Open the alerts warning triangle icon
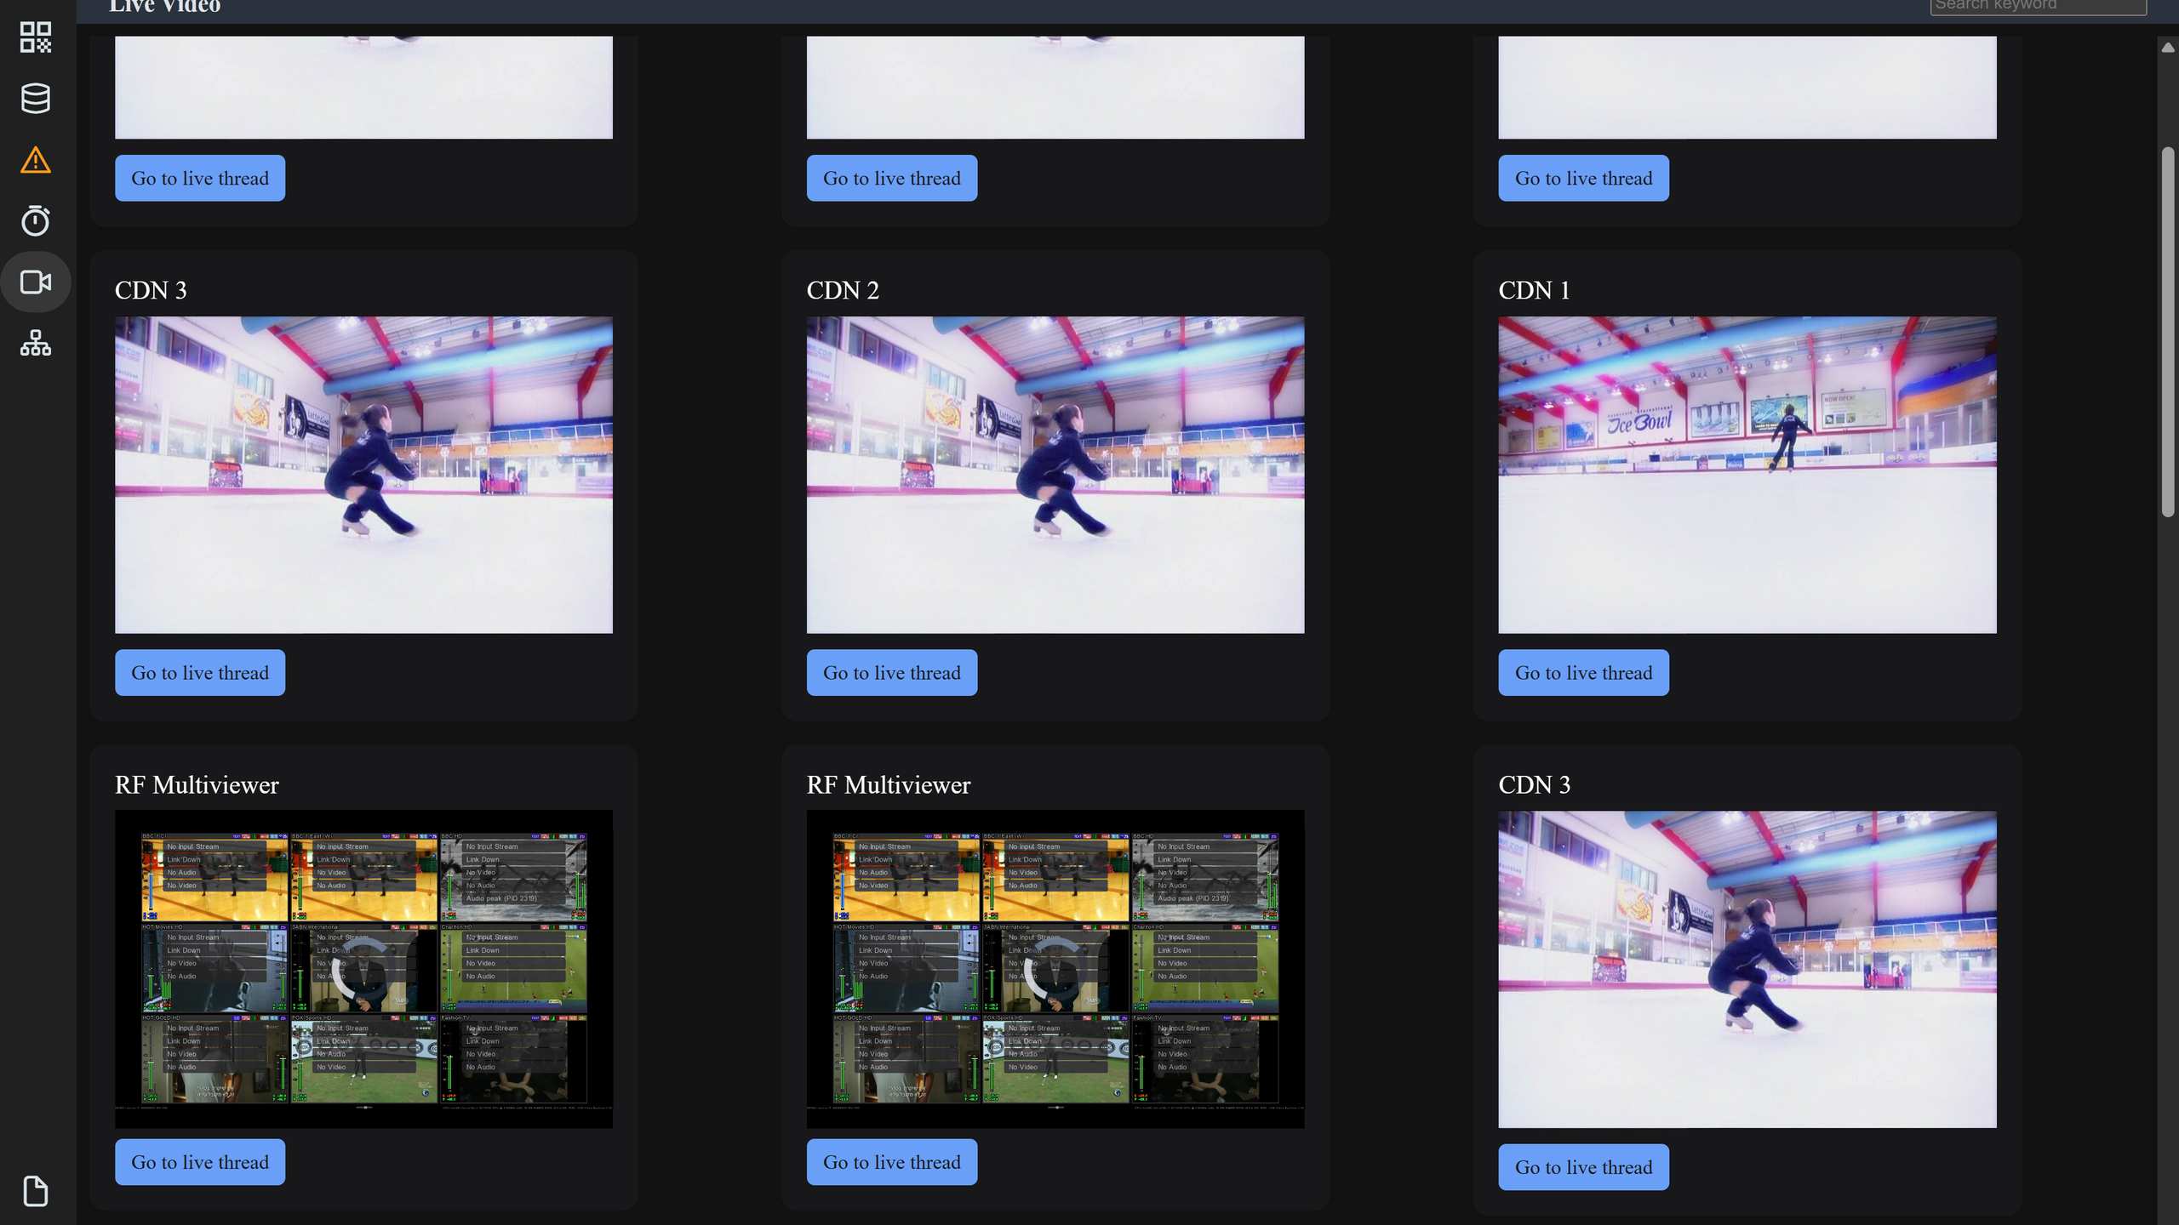The width and height of the screenshot is (2179, 1225). (36, 160)
